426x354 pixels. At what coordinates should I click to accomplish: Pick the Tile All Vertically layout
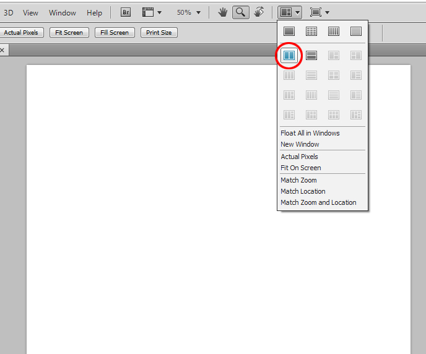click(x=334, y=31)
